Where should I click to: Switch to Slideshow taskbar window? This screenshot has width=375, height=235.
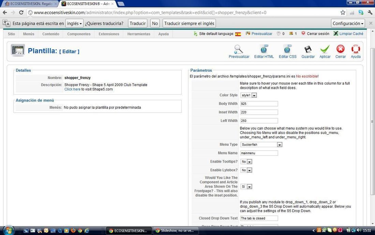[175, 231]
